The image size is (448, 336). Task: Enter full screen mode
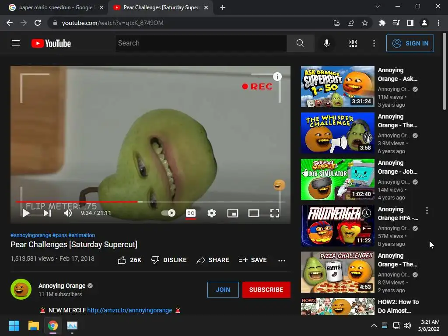click(x=275, y=213)
